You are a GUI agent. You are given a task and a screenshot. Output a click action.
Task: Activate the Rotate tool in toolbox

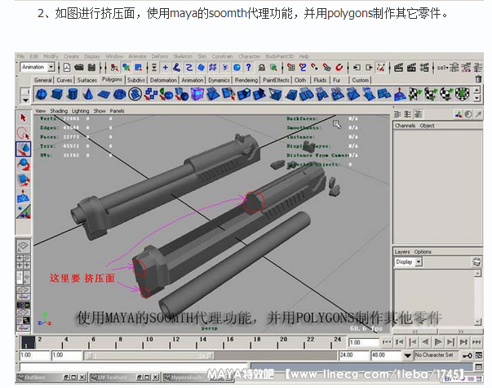[23, 164]
